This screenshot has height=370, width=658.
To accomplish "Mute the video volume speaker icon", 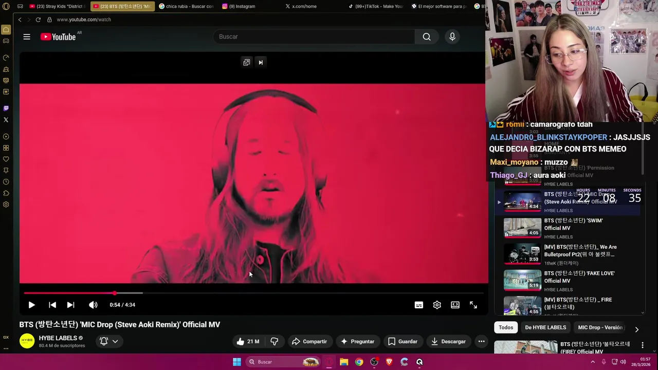I will (93, 305).
